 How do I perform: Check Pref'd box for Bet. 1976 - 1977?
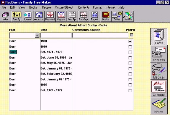(x=130, y=90)
